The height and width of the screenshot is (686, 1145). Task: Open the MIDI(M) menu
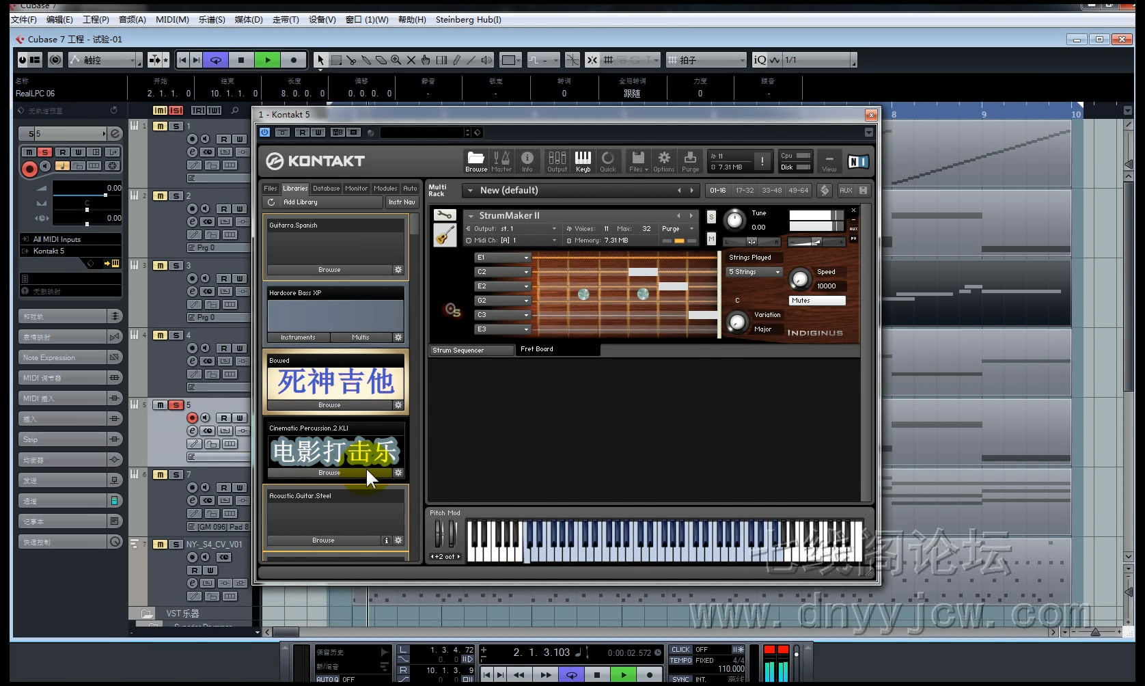click(x=172, y=20)
